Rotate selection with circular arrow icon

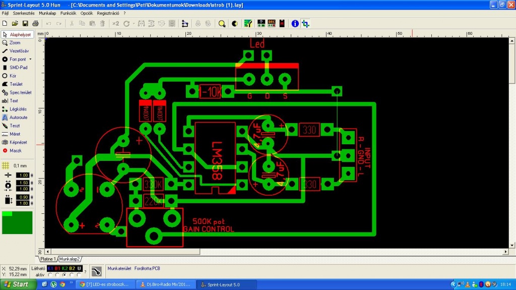pos(126,23)
